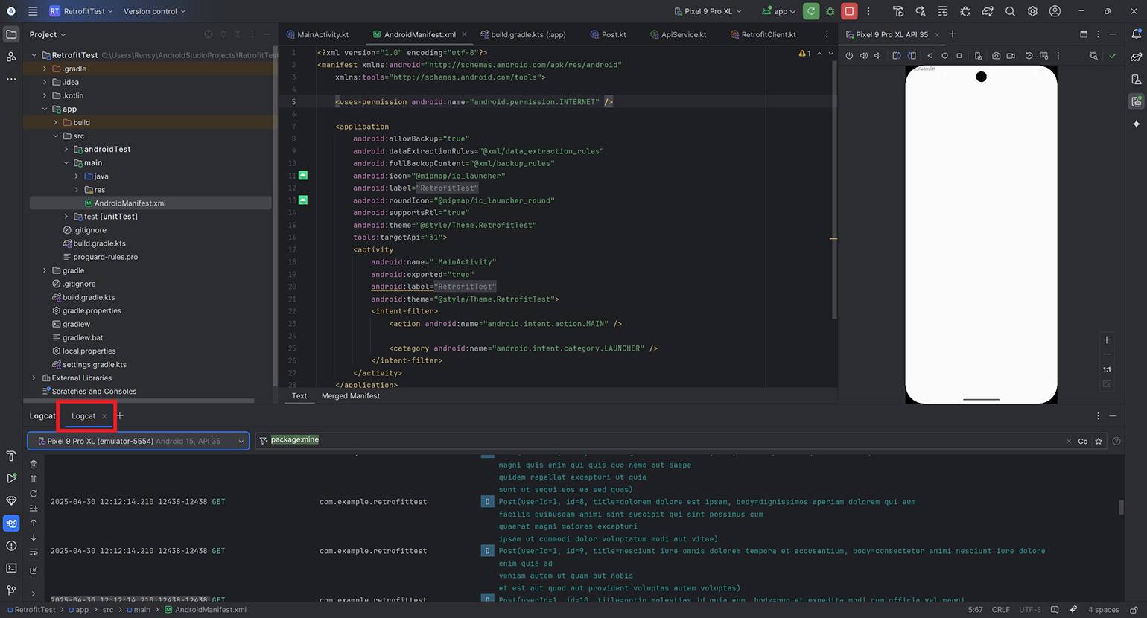Add a new Logcat tab with plus

point(120,416)
